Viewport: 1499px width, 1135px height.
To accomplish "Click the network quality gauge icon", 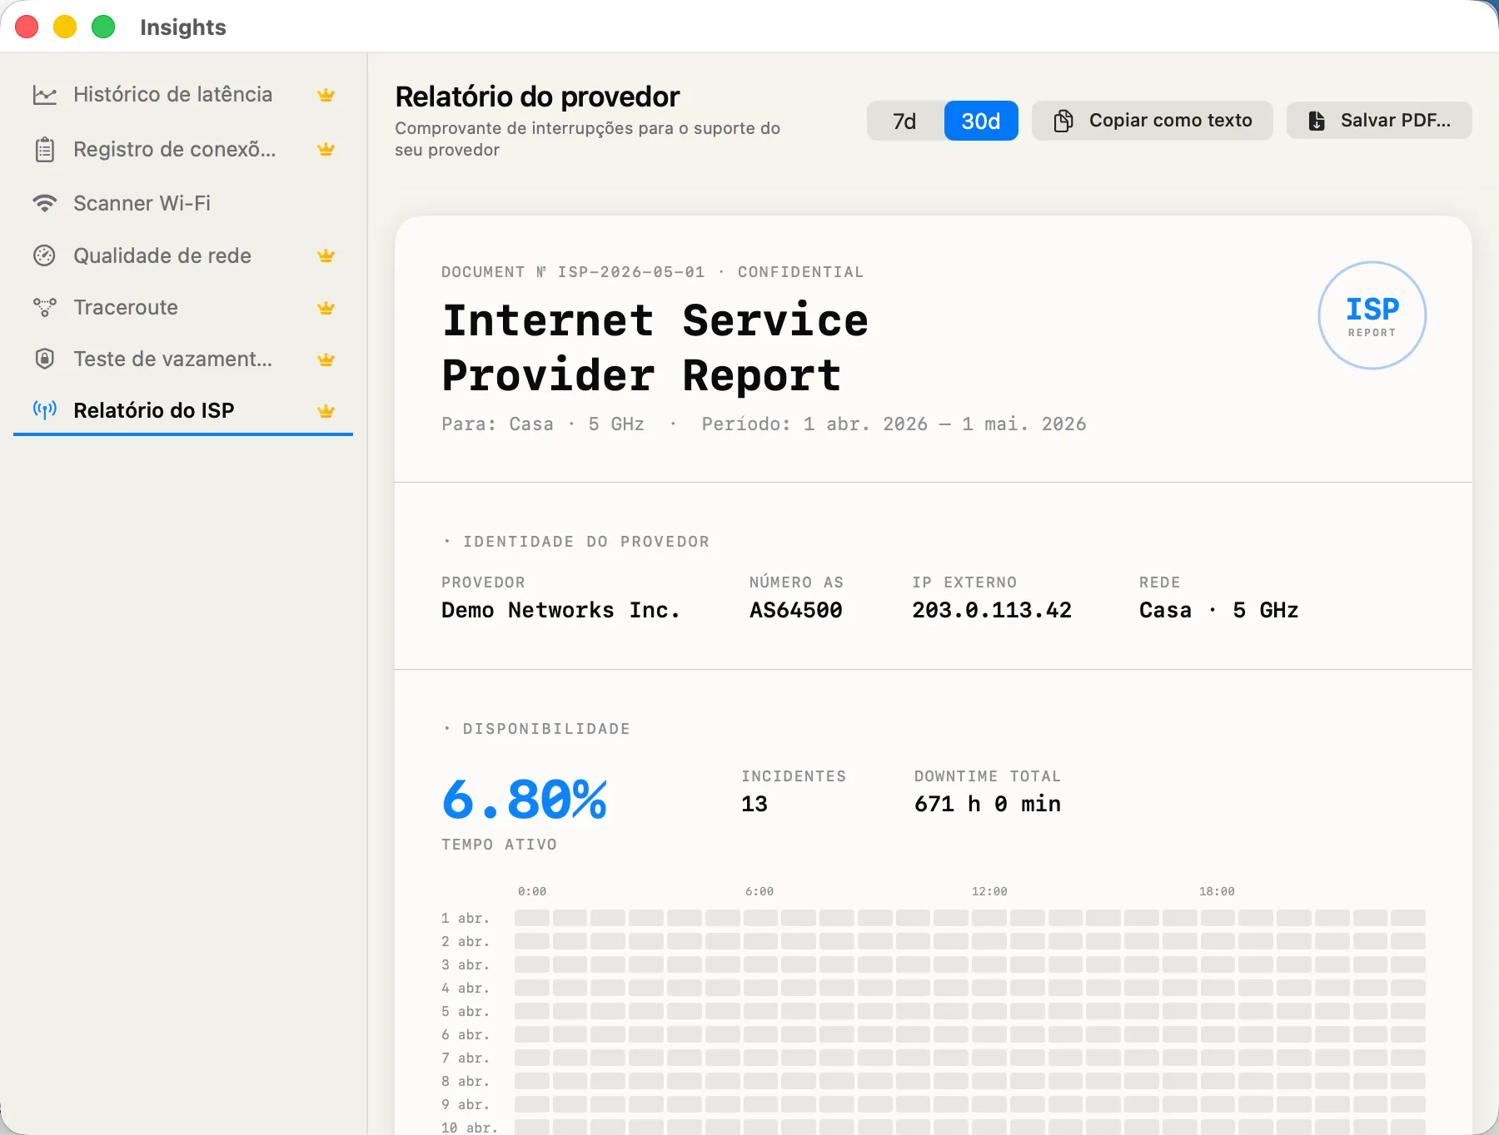I will tap(44, 255).
